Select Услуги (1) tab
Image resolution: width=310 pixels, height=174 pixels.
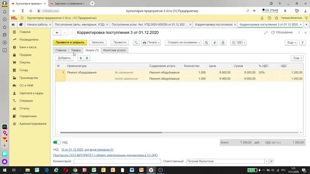point(92,50)
